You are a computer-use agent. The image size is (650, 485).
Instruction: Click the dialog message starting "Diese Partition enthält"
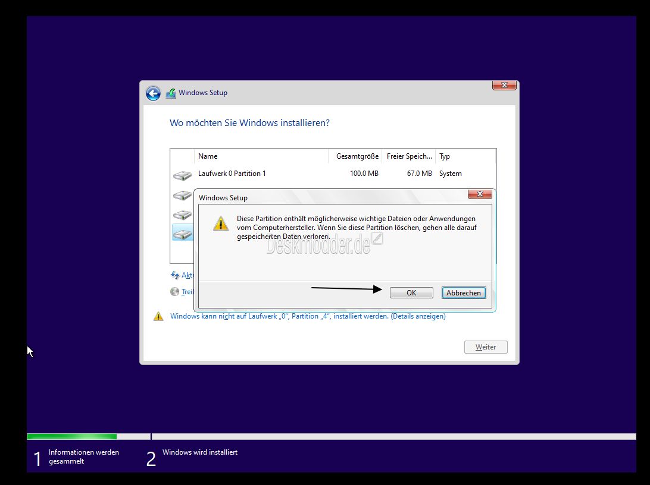pos(357,228)
